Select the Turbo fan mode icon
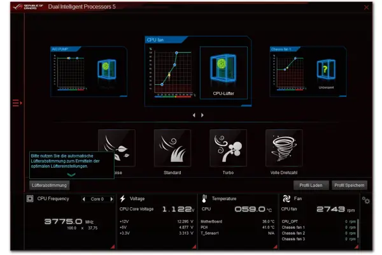 229,148
